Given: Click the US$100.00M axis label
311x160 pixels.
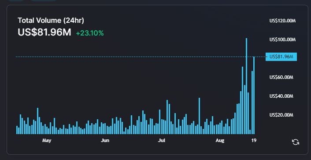Looking at the screenshot, I should [x=282, y=39].
